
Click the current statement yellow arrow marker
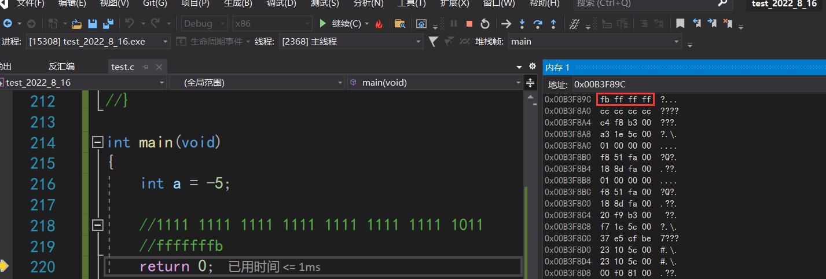3,266
